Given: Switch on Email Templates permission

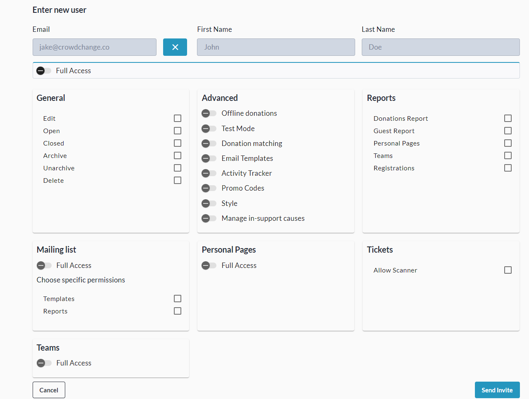Looking at the screenshot, I should (x=209, y=158).
